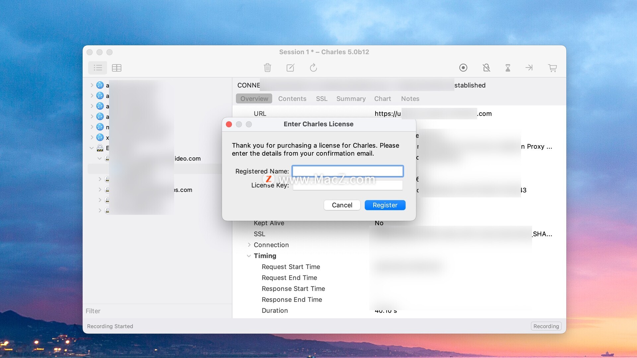Click the breakpoints arrow icon

(x=529, y=68)
